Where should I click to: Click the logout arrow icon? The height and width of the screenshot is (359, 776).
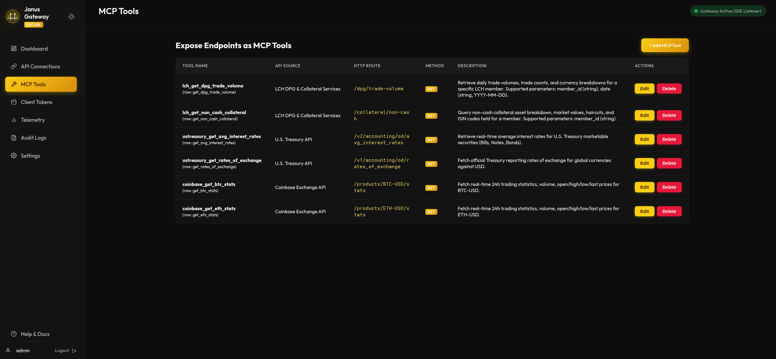tap(74, 351)
